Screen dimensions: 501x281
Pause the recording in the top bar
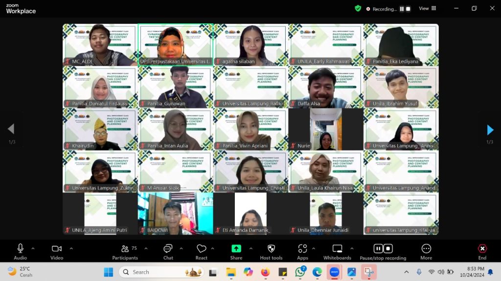coord(402,9)
